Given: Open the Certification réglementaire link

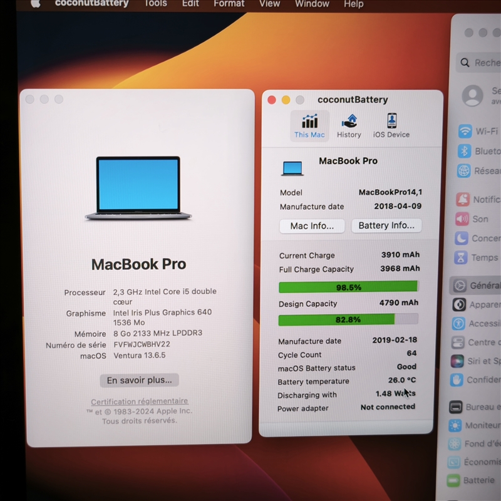Looking at the screenshot, I should 139,401.
